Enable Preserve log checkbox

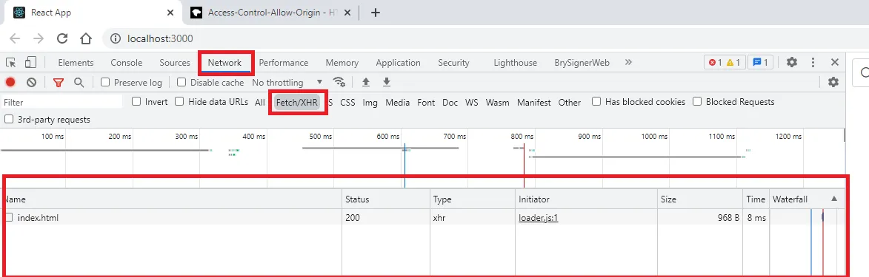[x=105, y=83]
